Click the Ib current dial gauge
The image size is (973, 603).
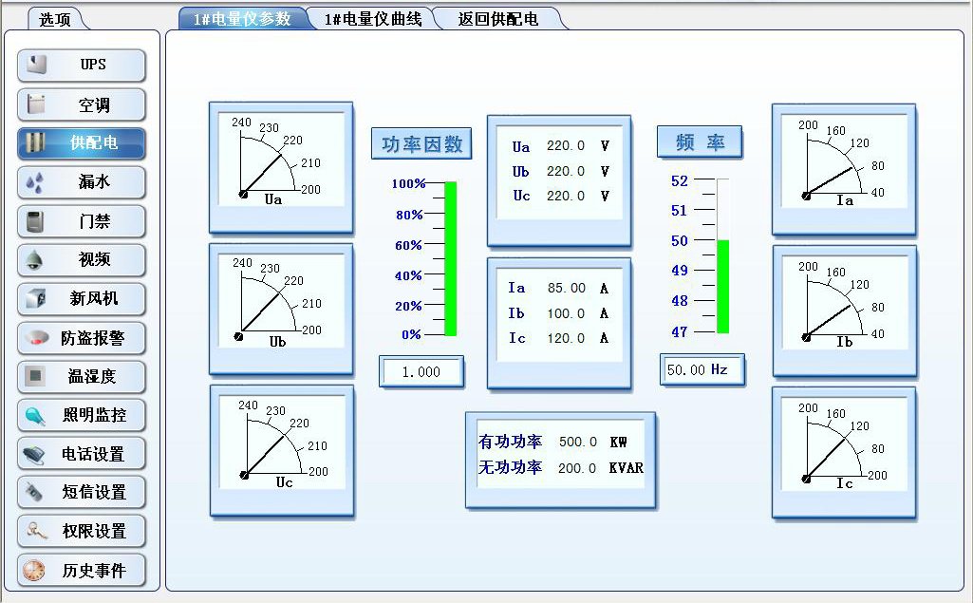[x=845, y=311]
